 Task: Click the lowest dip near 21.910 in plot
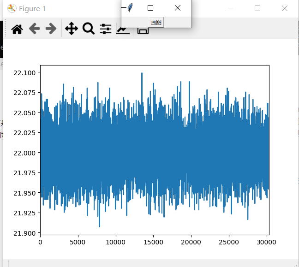(99, 226)
